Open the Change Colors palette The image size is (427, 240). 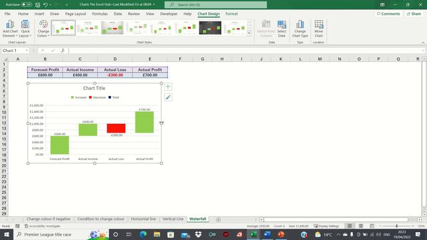[x=43, y=29]
